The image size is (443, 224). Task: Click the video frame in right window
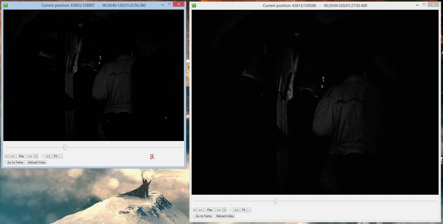tap(315, 102)
